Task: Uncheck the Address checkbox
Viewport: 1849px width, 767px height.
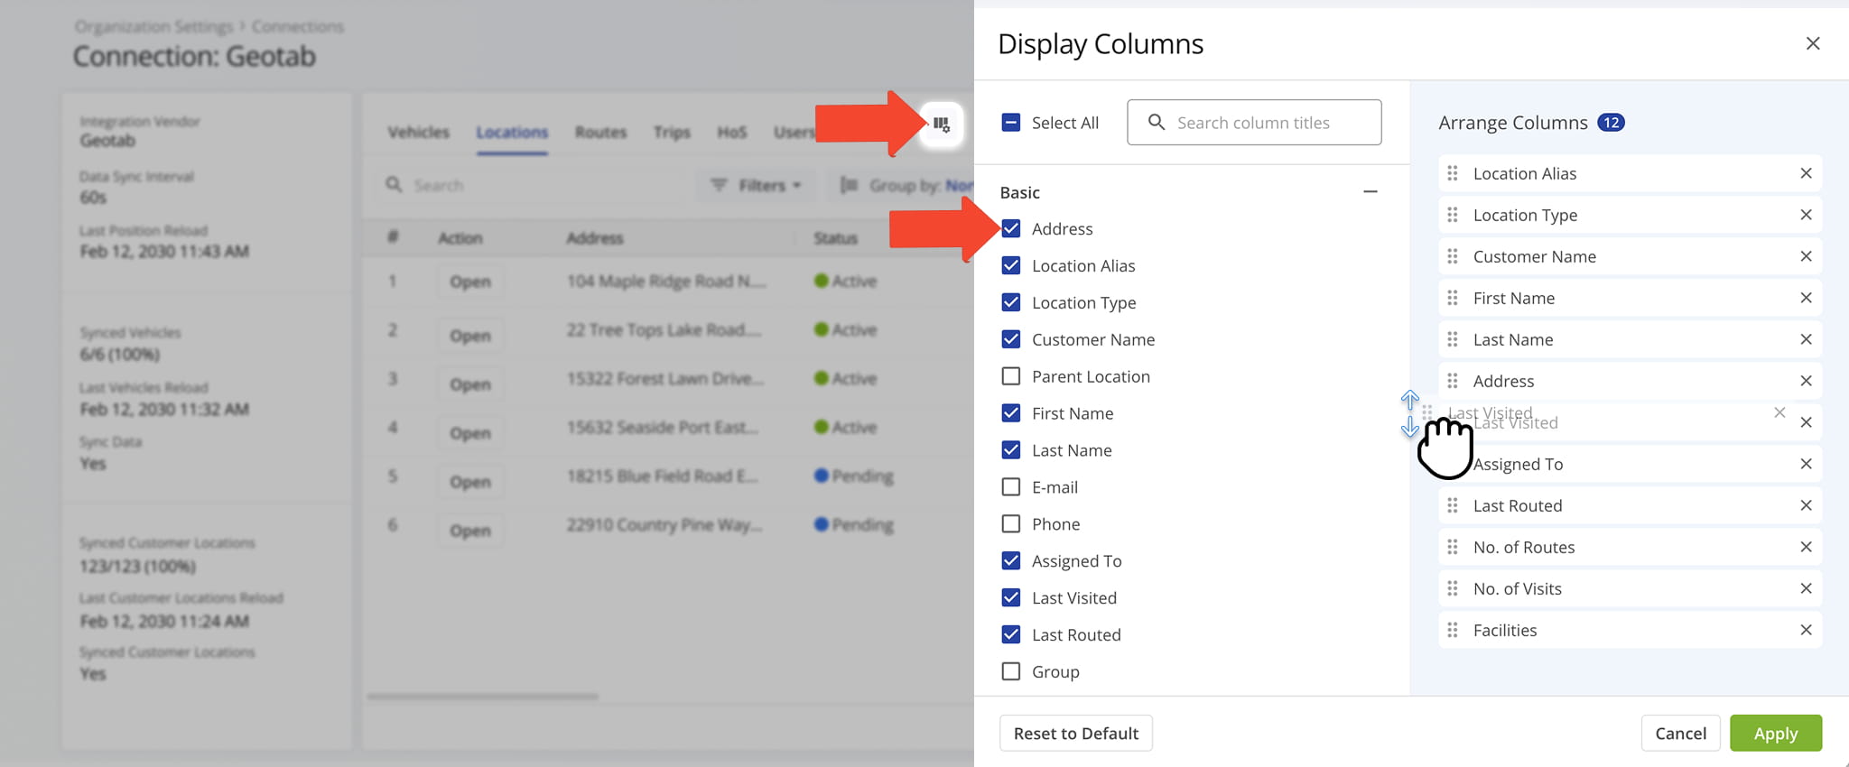Action: point(1011,229)
